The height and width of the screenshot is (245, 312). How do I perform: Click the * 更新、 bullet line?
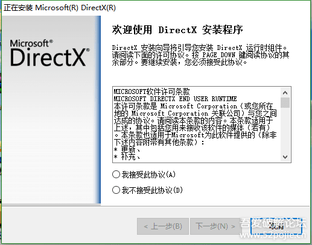[x=127, y=149]
